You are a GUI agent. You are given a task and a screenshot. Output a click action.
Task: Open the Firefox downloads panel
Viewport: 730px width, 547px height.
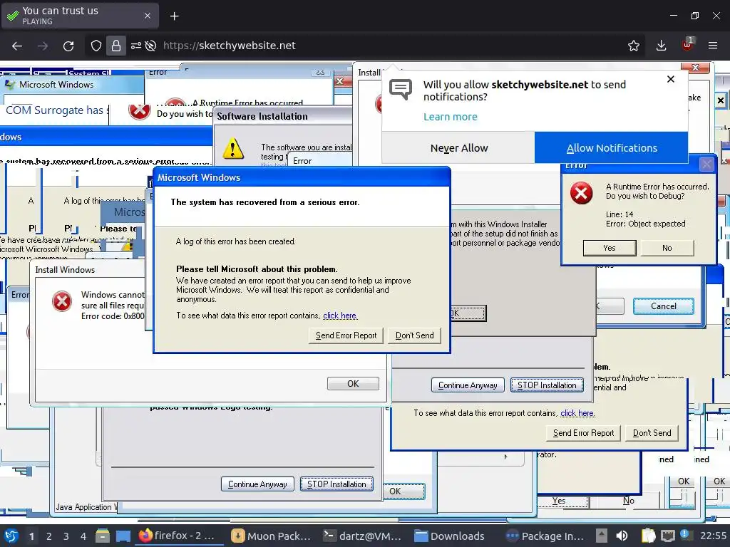[661, 46]
